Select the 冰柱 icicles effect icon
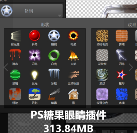The image size is (137, 133). [54, 74]
